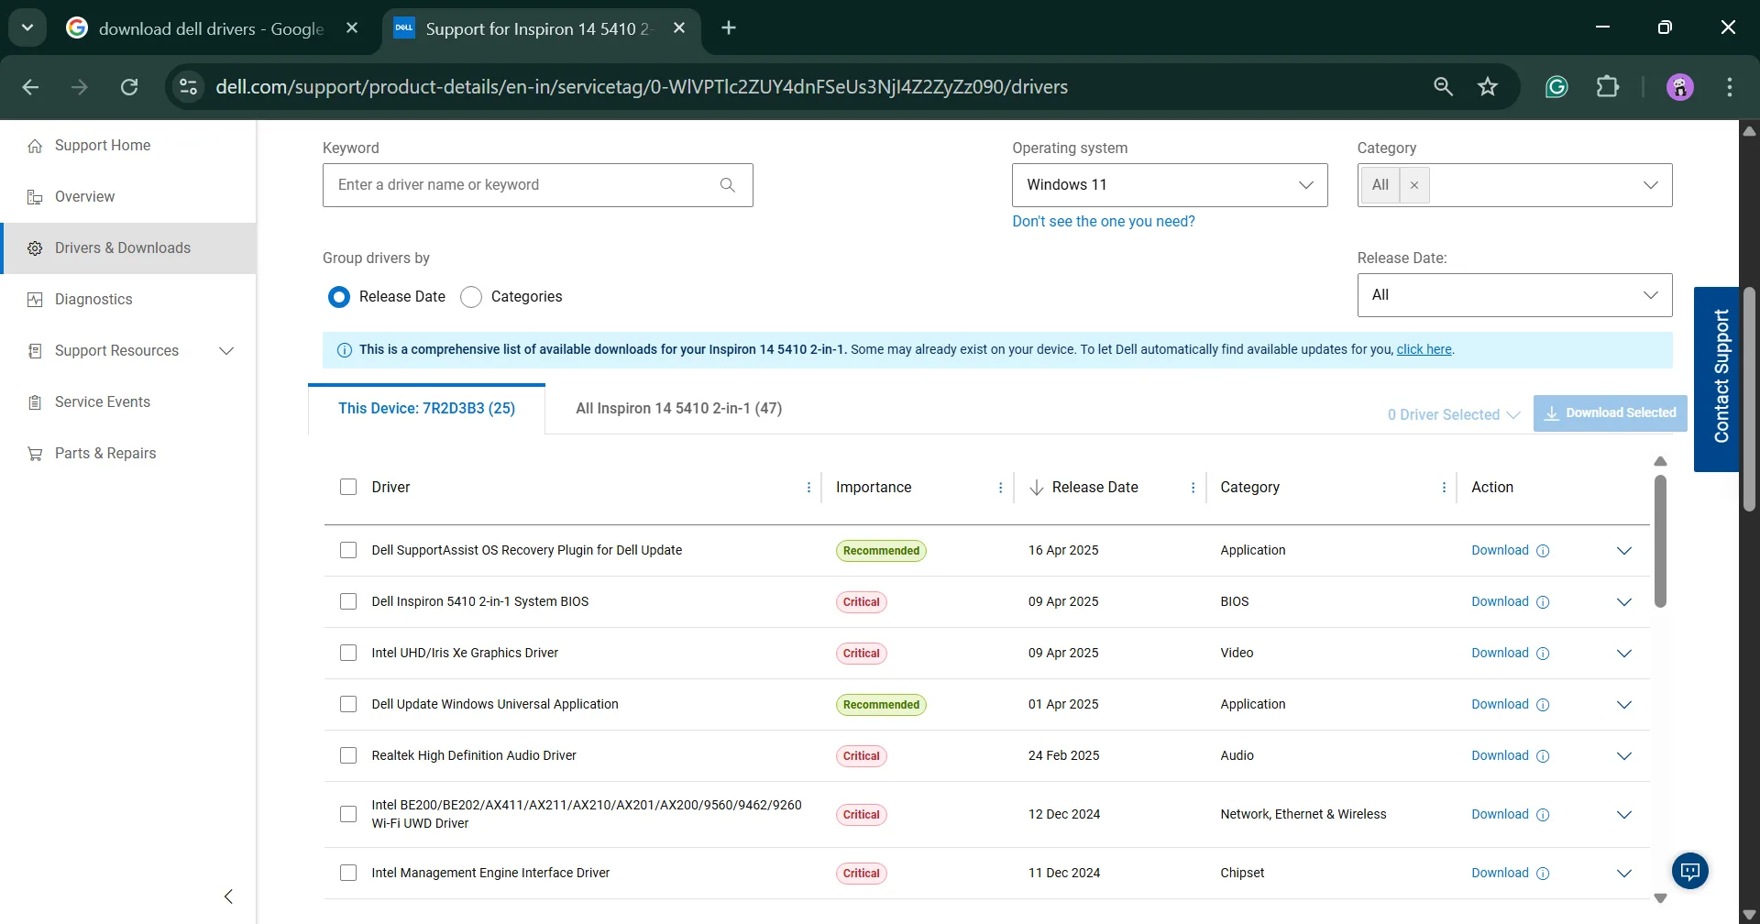This screenshot has width=1760, height=924.
Task: Check Intel UHD/Iris Xe Graphics Driver row
Action: pos(348,653)
